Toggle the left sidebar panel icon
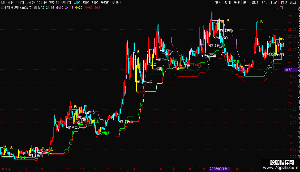The width and height of the screenshot is (300, 172). [3, 2]
